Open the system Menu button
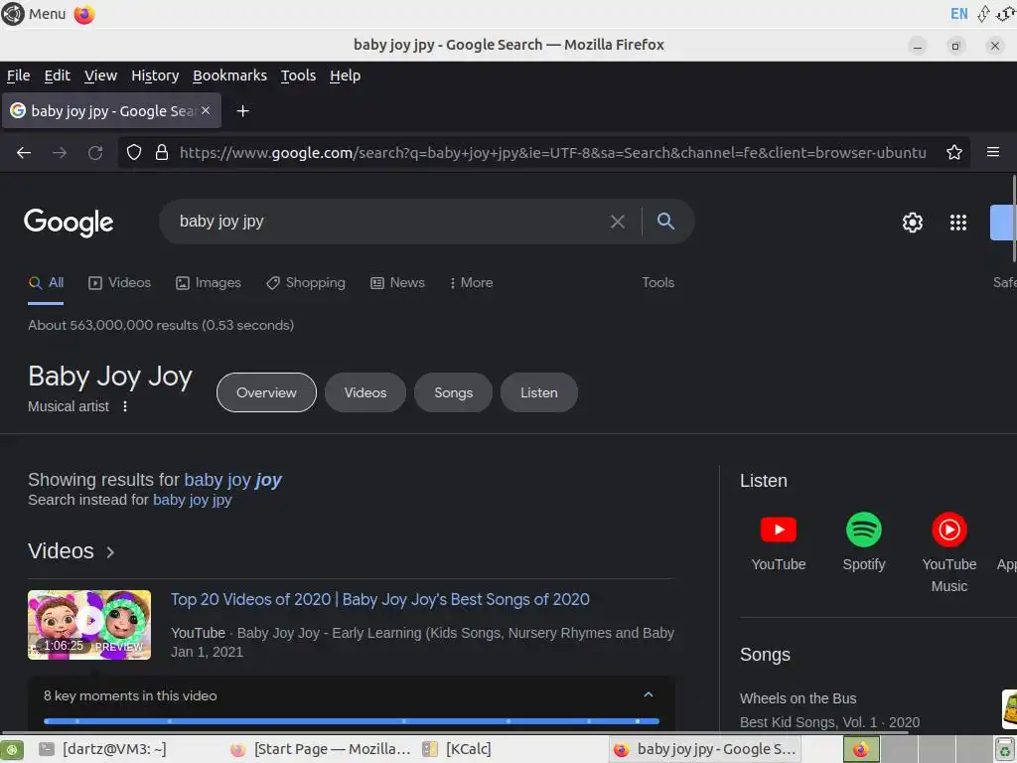The height and width of the screenshot is (763, 1017). click(x=34, y=14)
